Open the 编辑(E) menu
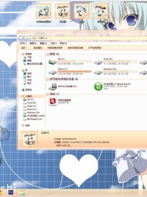147x197 pixels. [x=33, y=44]
